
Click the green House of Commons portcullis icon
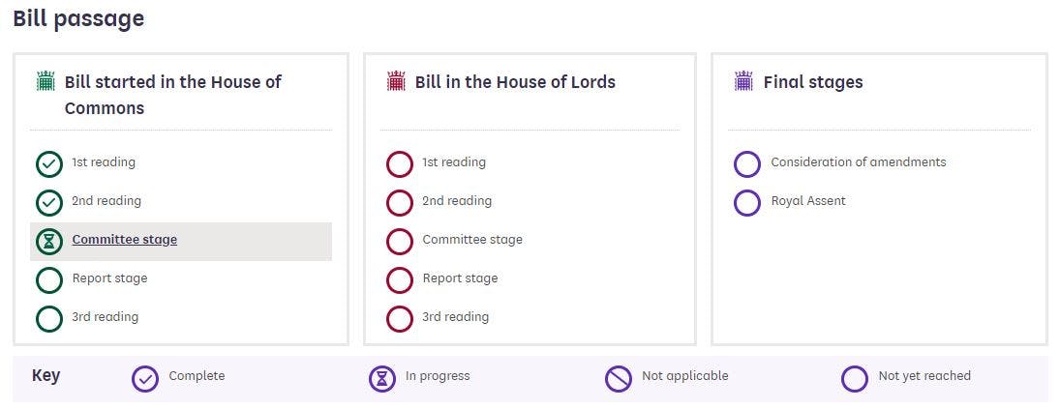point(45,81)
